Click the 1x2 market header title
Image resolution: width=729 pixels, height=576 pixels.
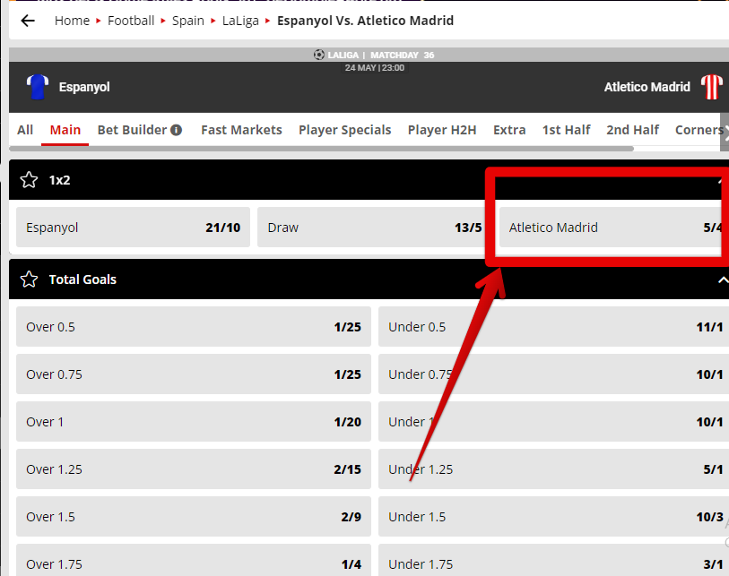click(x=59, y=180)
